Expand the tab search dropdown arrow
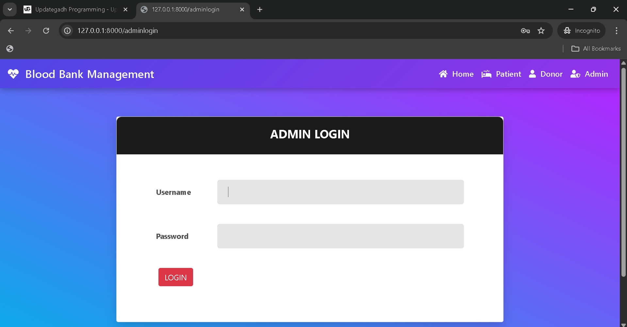 [10, 9]
